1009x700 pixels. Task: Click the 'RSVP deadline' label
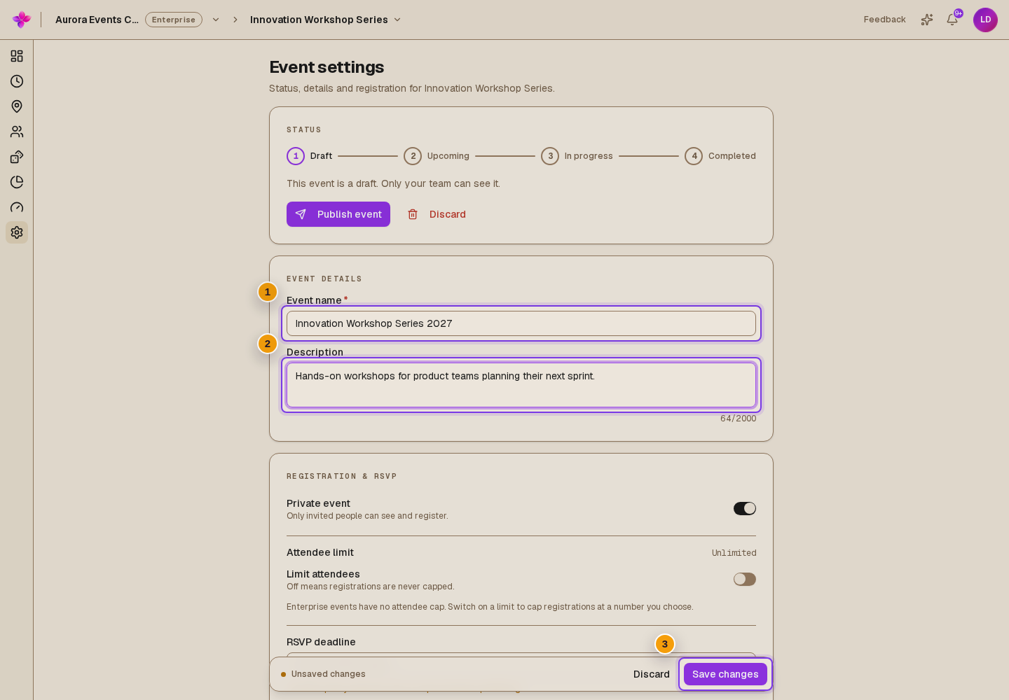(321, 642)
